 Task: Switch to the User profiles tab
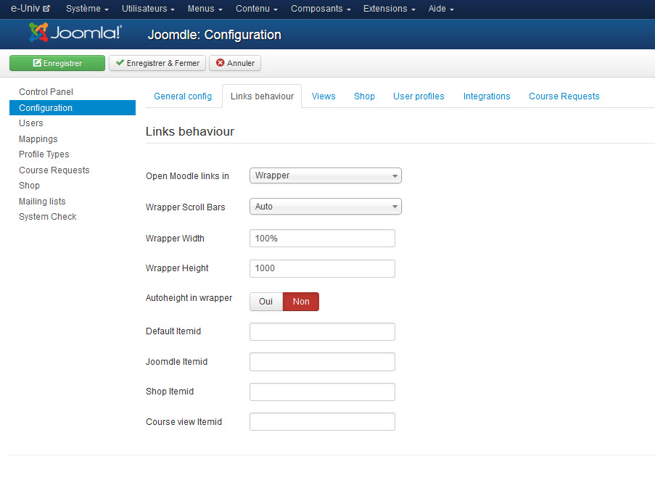coord(419,96)
